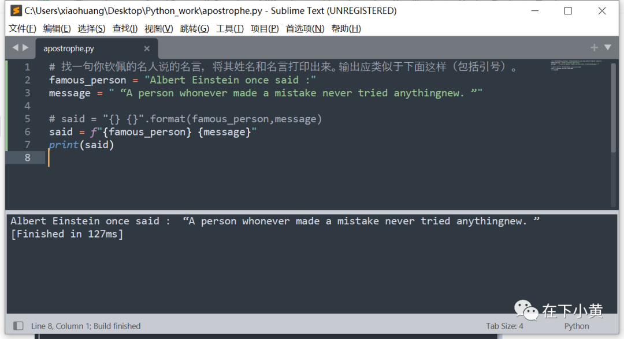Click the previous tab left arrow
Screen dimensions: 624x339
[15, 48]
